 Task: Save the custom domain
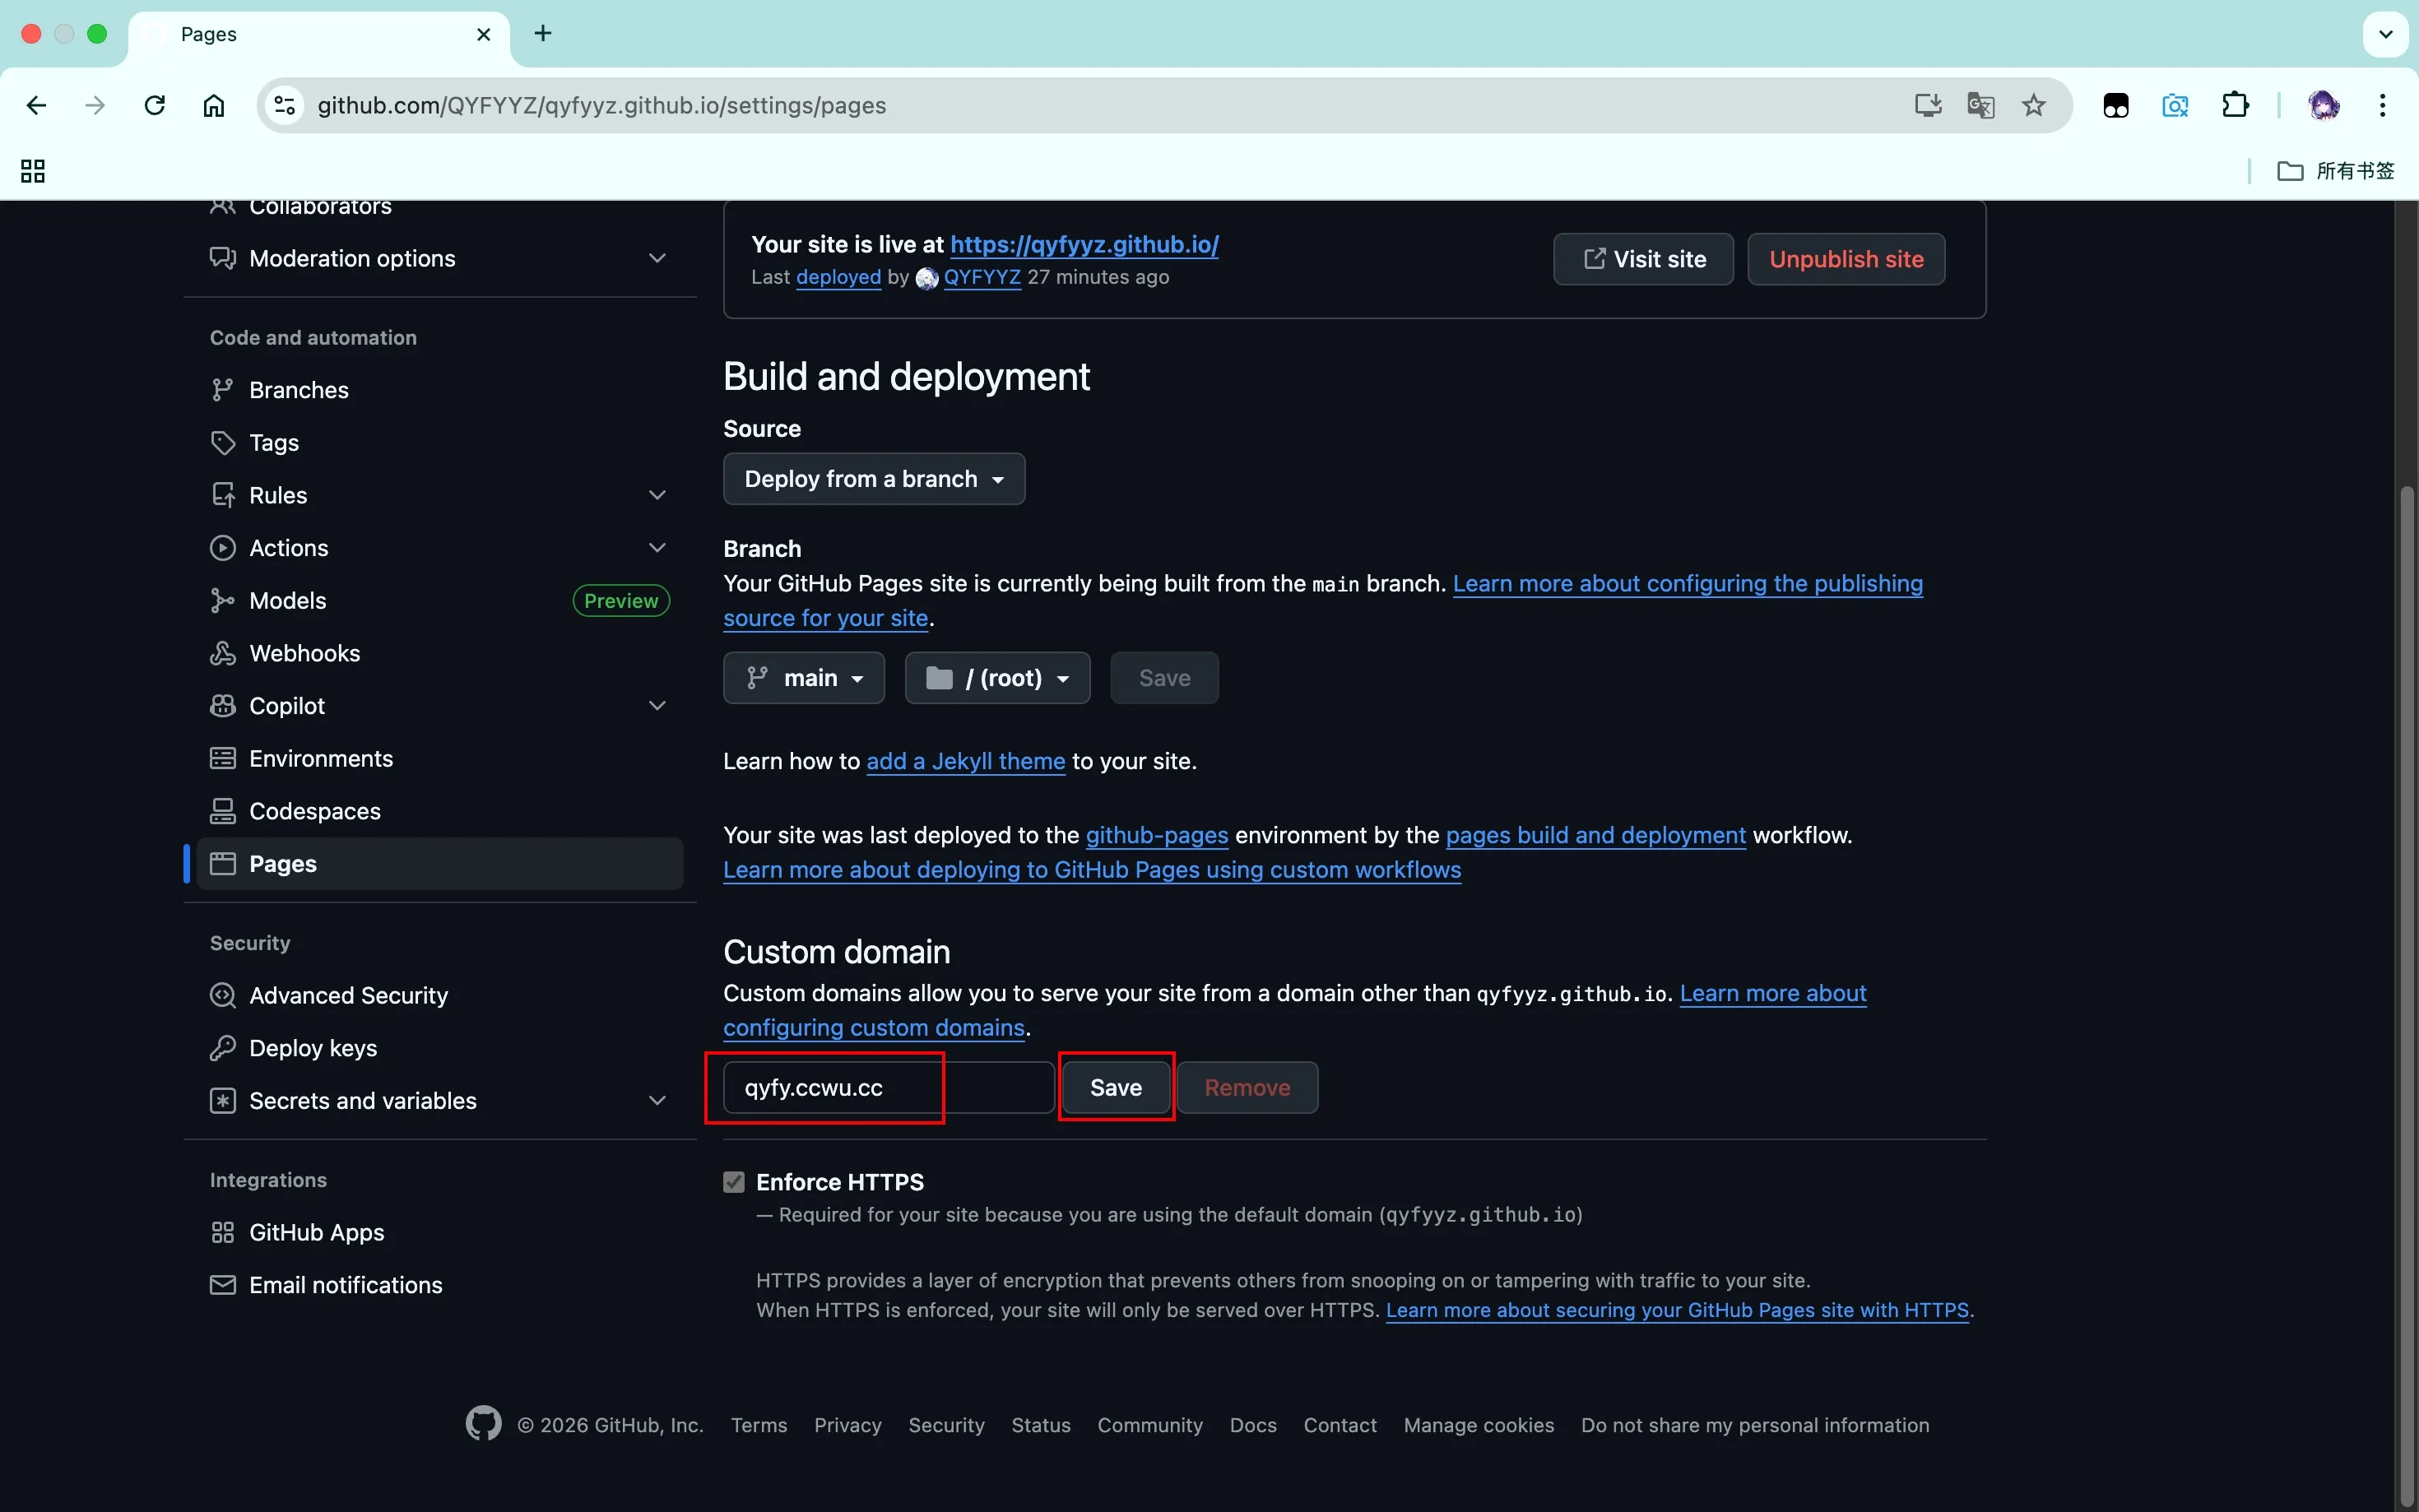1115,1087
